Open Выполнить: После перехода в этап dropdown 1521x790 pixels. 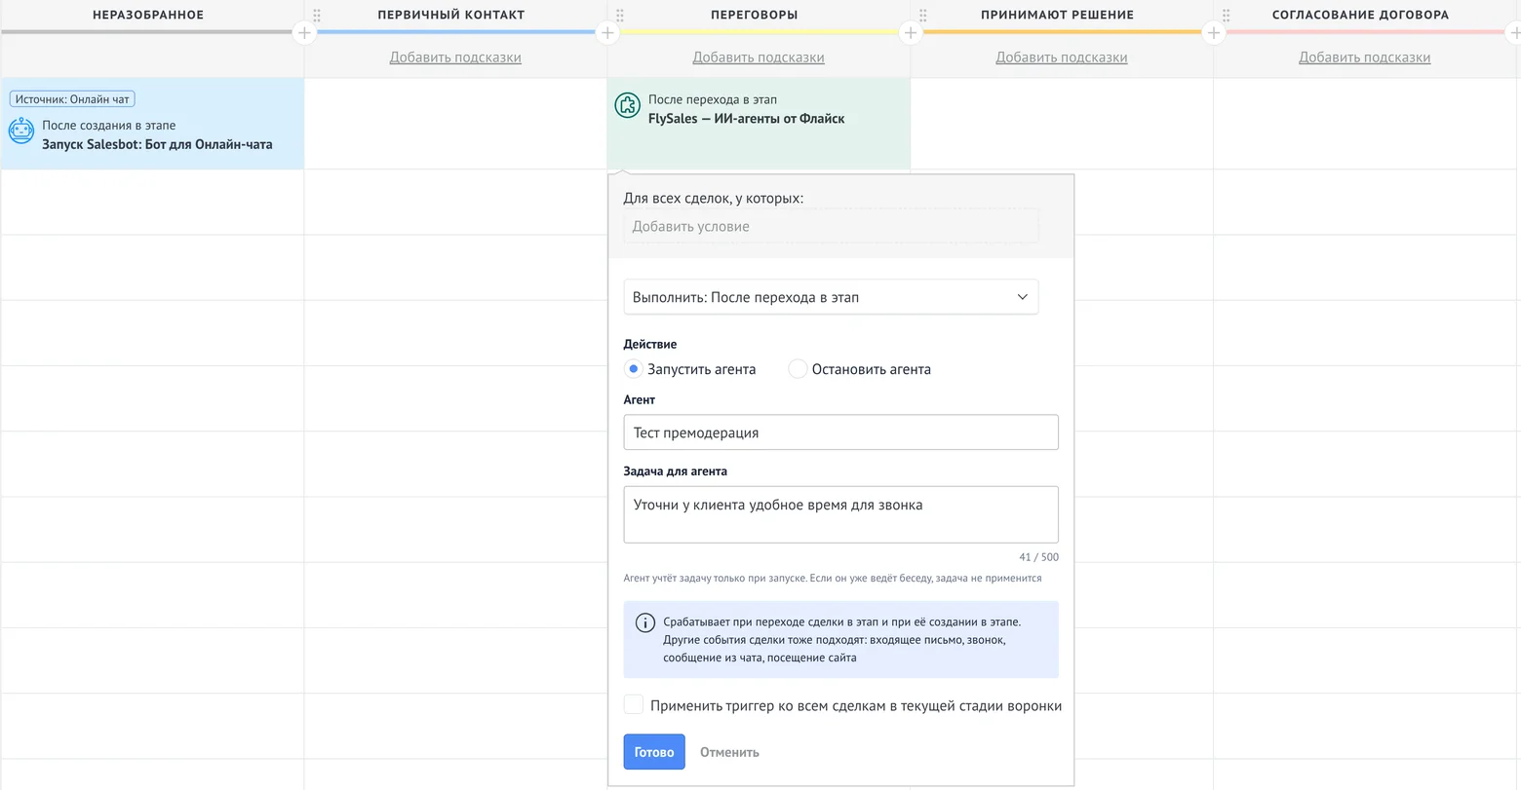pos(831,297)
